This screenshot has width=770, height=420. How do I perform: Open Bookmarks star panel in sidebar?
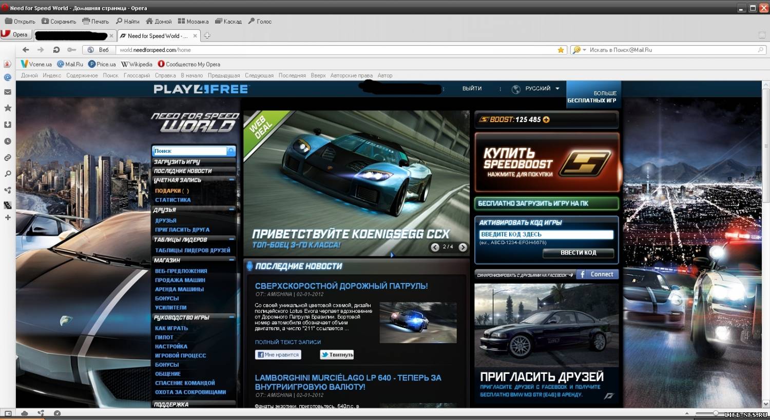tap(7, 108)
